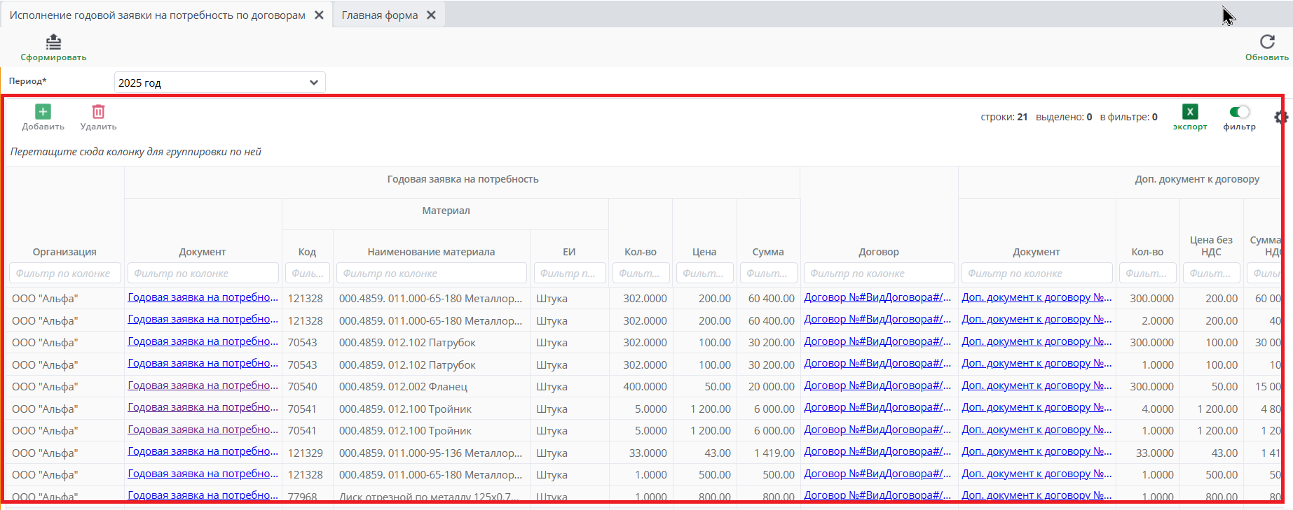Export table via Excel экспорт icon
The width and height of the screenshot is (1293, 510).
pyautogui.click(x=1189, y=112)
